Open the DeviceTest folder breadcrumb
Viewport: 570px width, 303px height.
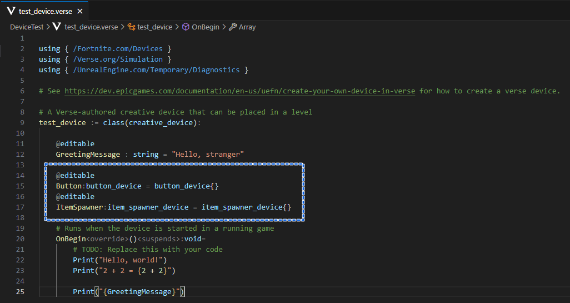27,27
